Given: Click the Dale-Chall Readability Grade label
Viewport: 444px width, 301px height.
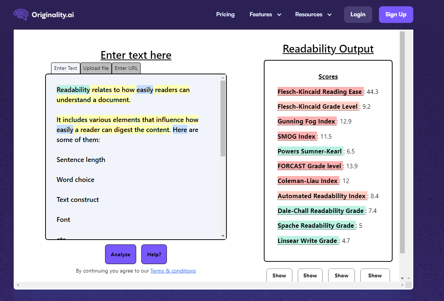Looking at the screenshot, I should [x=320, y=211].
